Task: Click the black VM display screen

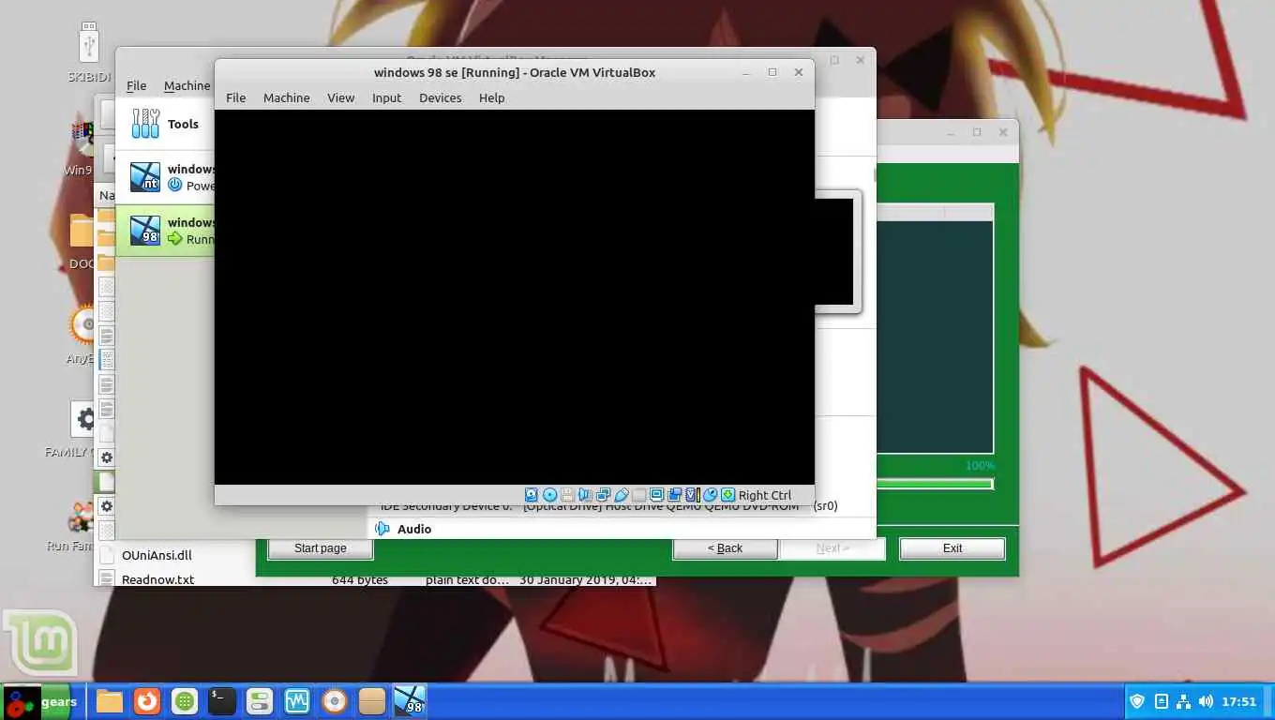Action: click(514, 297)
